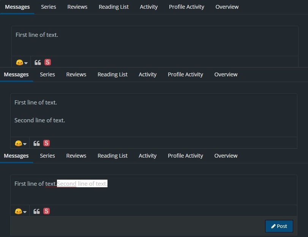Insert a quote in the two-paragraph message editor
The width and height of the screenshot is (308, 237).
36,143
